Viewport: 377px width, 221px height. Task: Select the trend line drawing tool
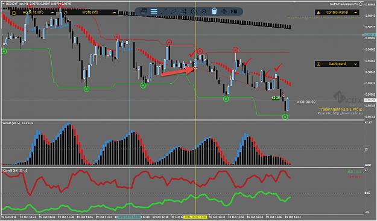[163, 11]
